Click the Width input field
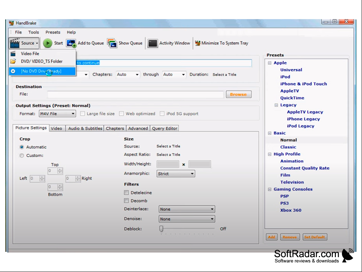 [x=168, y=164]
